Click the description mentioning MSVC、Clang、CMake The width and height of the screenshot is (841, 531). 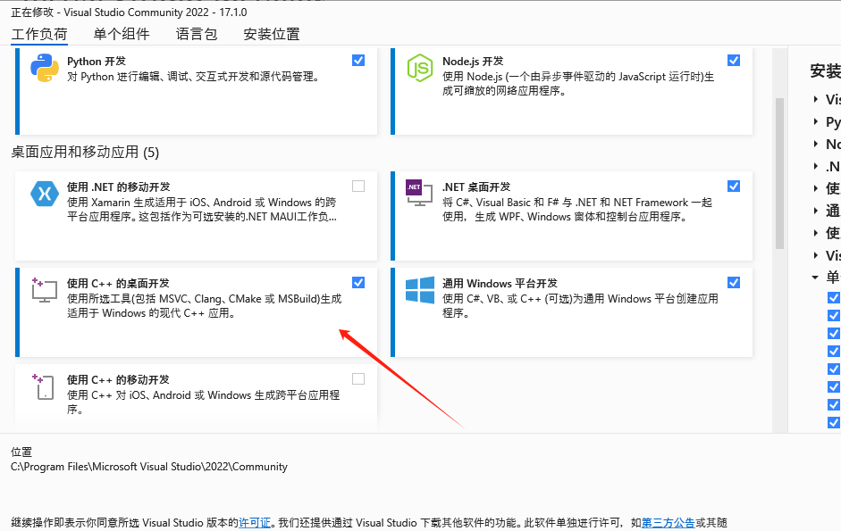pyautogui.click(x=205, y=306)
